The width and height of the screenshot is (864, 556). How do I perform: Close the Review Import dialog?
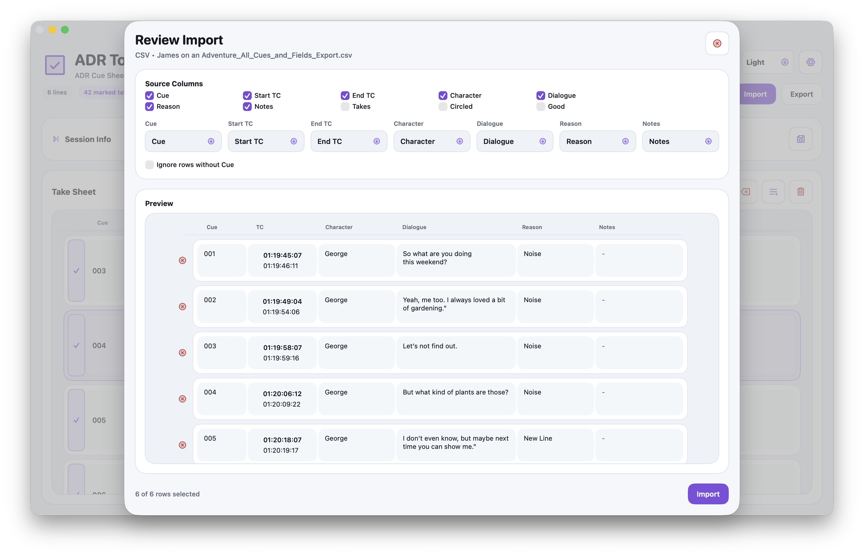(x=717, y=43)
